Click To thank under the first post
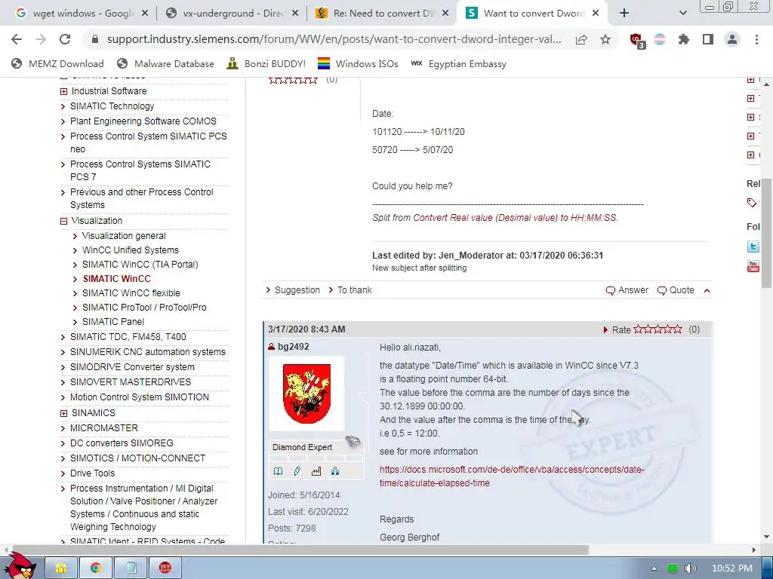 pos(355,290)
